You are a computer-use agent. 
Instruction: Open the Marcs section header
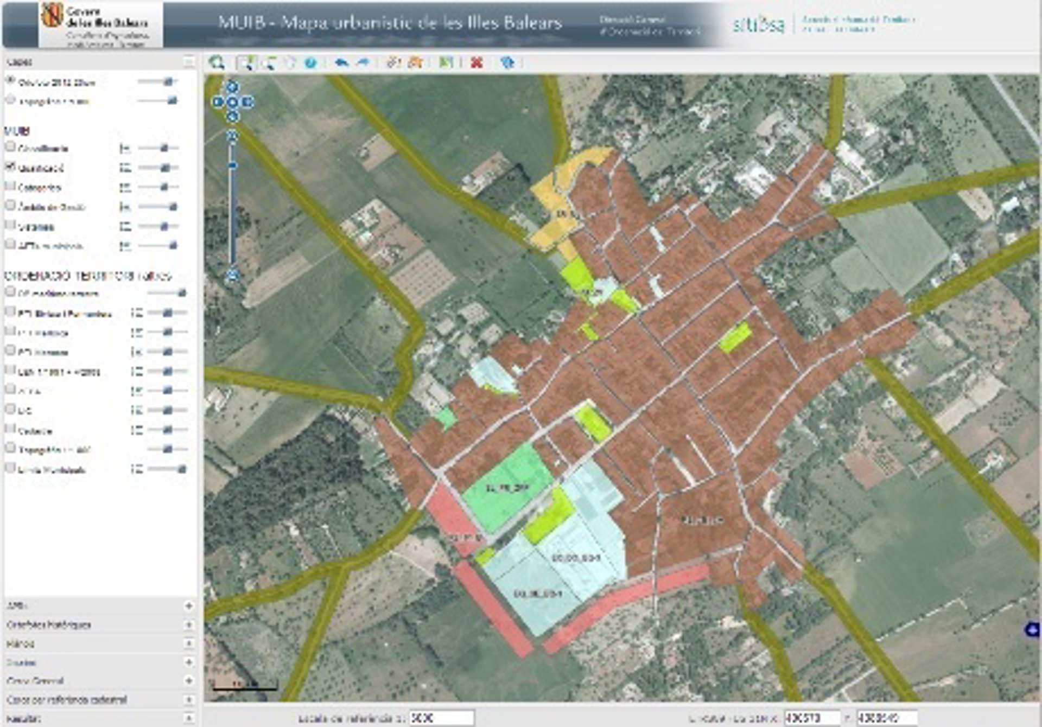(21, 644)
